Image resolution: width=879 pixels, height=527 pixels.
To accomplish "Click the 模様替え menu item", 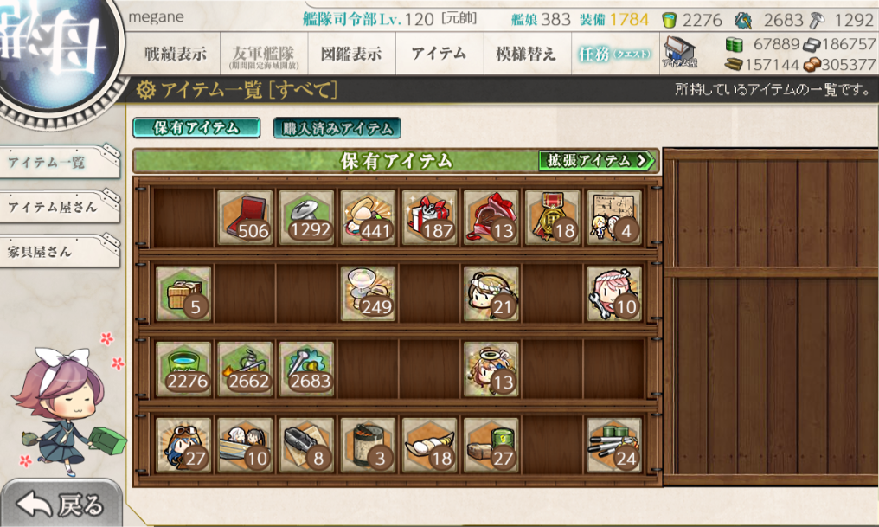I will [x=526, y=54].
